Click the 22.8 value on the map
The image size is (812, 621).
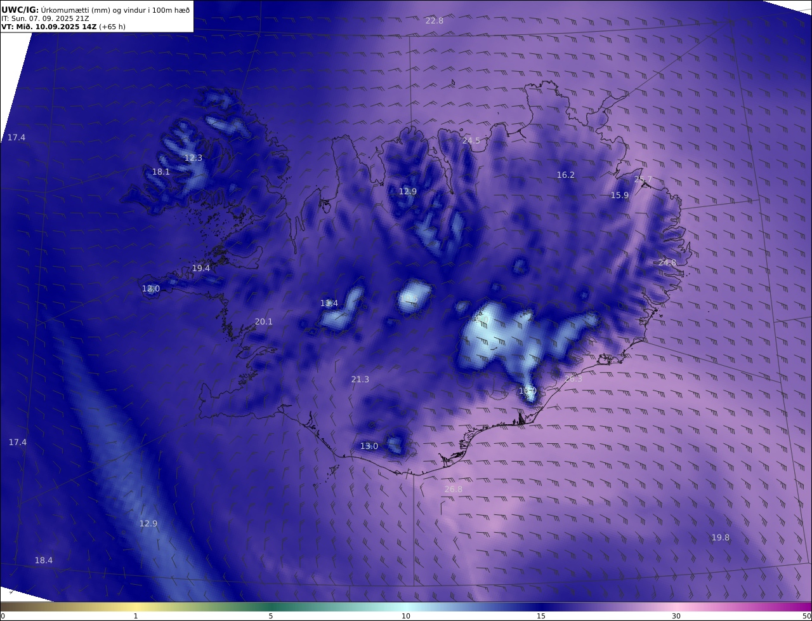coord(435,21)
